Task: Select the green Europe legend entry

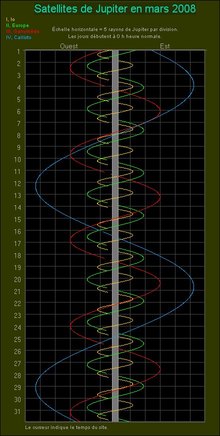Action: click(17, 25)
